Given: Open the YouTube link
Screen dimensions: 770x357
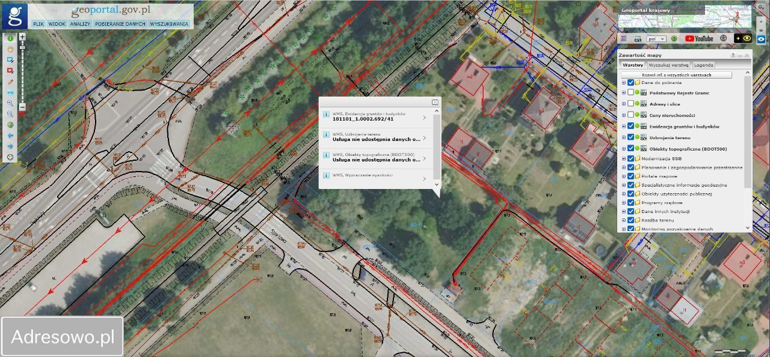Looking at the screenshot, I should point(699,38).
